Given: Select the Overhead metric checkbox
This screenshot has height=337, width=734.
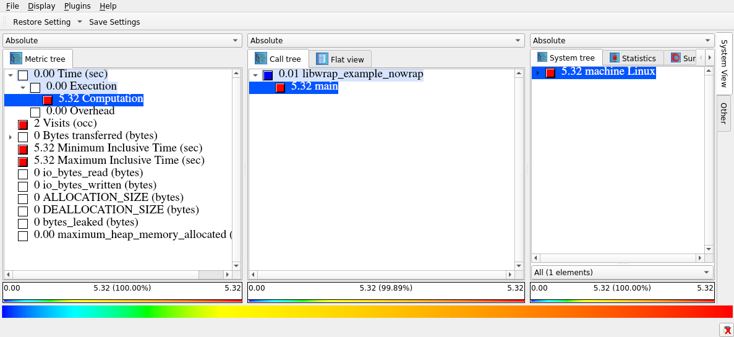Looking at the screenshot, I should point(35,112).
